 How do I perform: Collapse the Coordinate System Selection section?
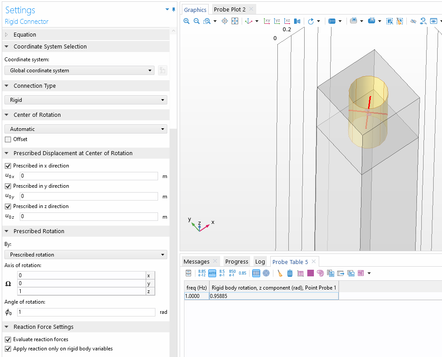pyautogui.click(x=7, y=47)
